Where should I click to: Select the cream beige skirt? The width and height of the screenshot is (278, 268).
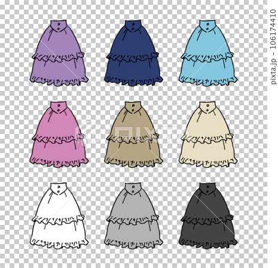[208, 135]
